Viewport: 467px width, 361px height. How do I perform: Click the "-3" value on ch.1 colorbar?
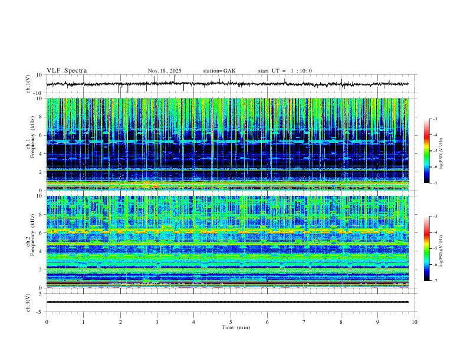(x=435, y=119)
